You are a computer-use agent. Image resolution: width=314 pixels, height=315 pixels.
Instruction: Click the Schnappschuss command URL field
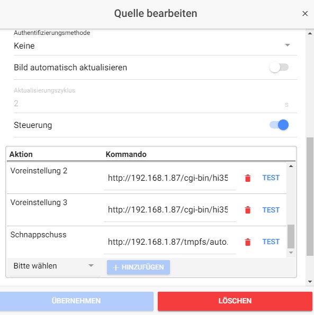coord(169,242)
